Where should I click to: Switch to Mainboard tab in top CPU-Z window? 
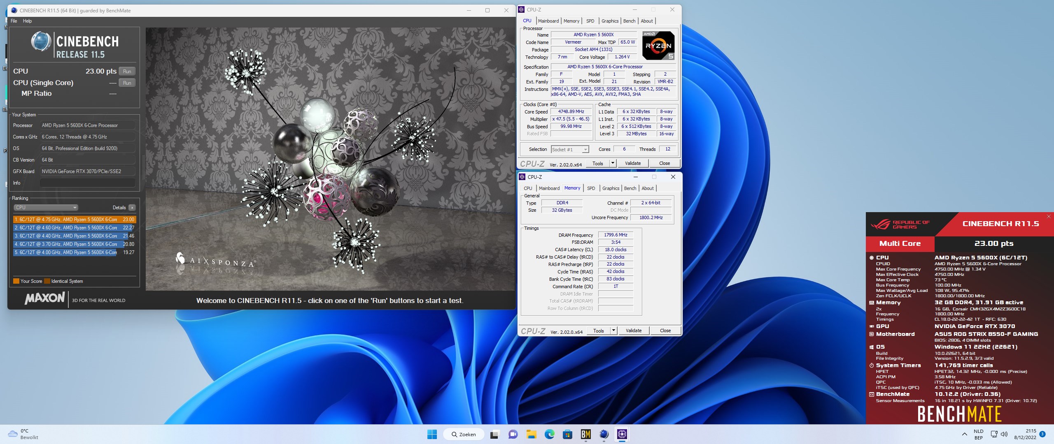(548, 21)
